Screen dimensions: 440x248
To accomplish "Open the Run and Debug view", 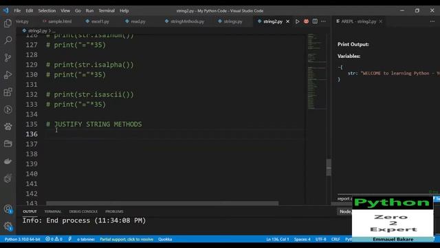I will coord(8,75).
